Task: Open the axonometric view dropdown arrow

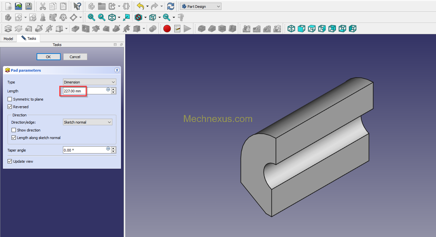Action: click(x=119, y=17)
